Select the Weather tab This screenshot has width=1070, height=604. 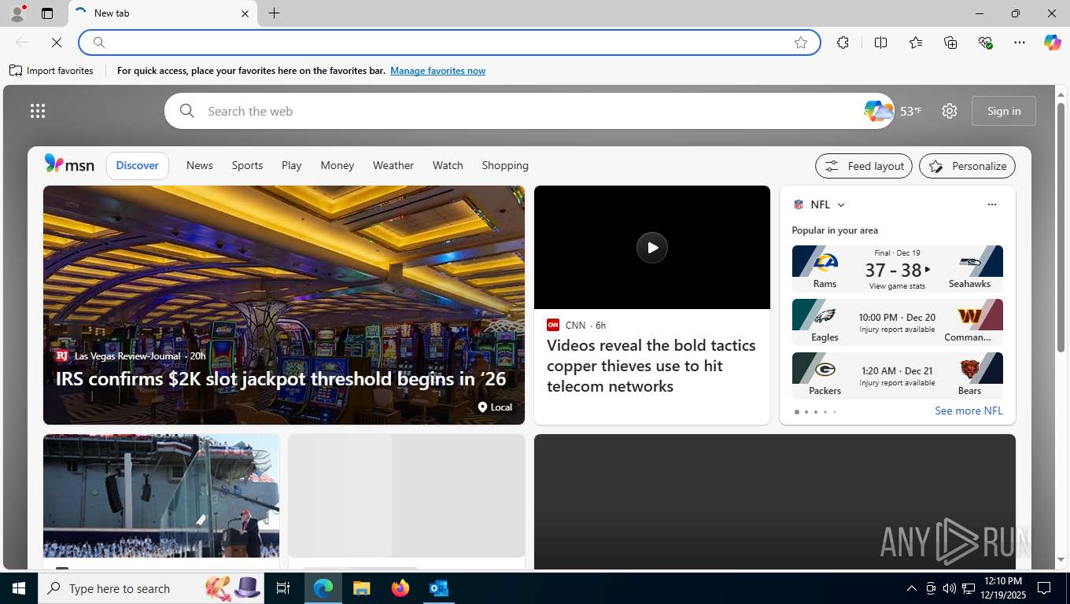393,165
